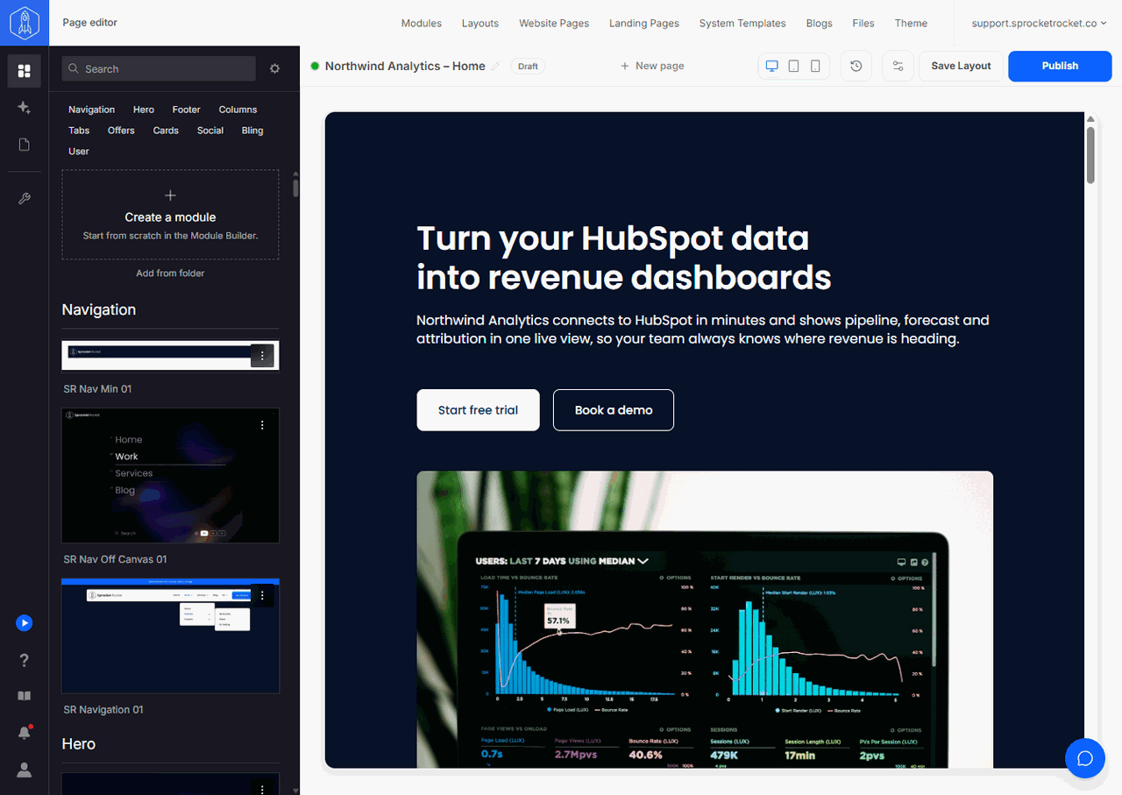Open the page settings sliders icon

[x=898, y=66]
